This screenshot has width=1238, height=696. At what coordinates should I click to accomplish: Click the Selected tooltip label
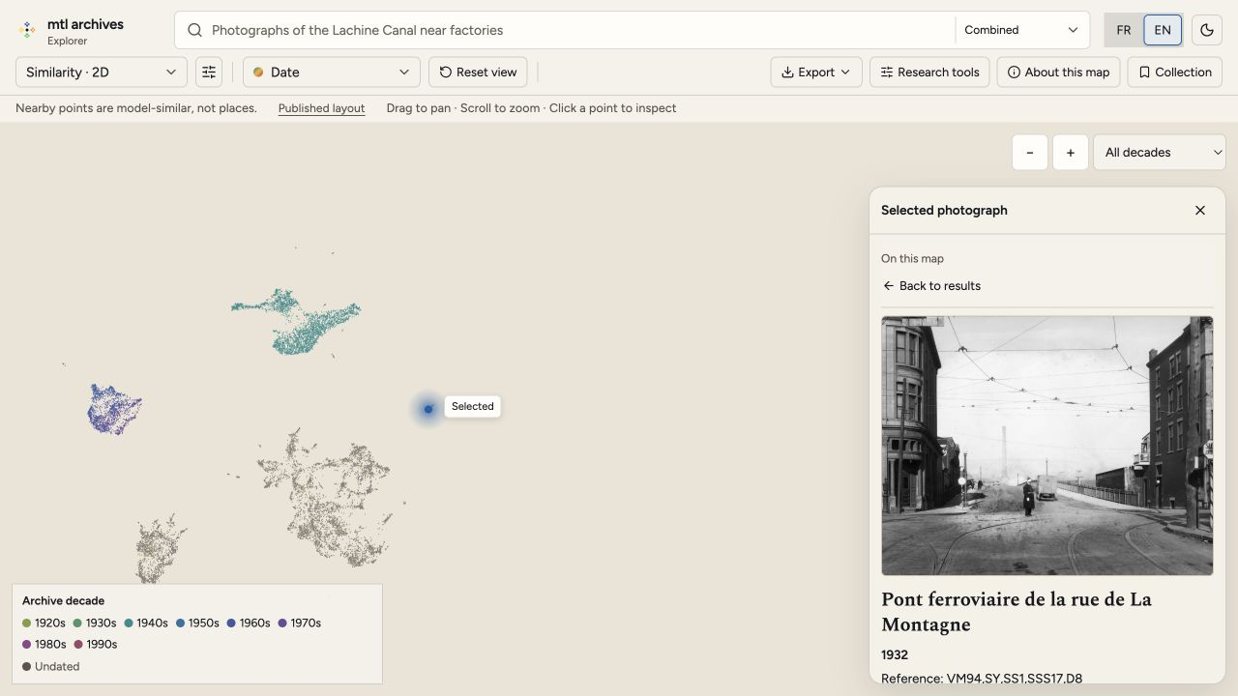473,407
